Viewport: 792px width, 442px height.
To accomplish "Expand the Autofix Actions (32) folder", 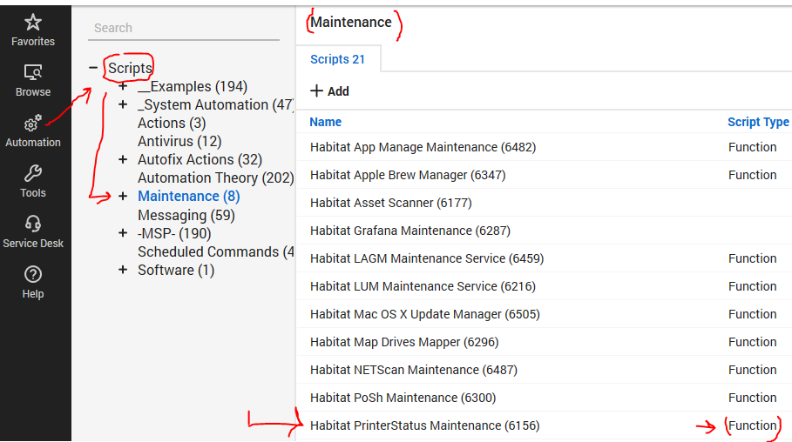I will point(123,159).
